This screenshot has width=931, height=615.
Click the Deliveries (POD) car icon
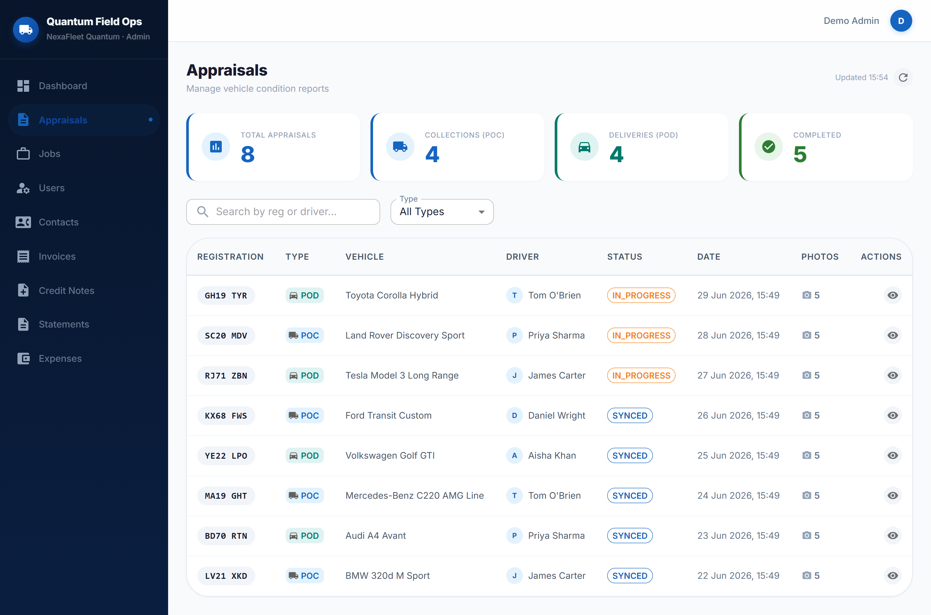pos(584,147)
